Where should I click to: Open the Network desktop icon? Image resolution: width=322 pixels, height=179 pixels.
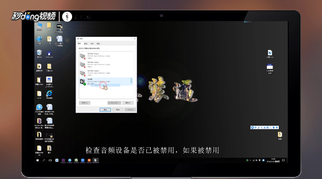pos(39,40)
